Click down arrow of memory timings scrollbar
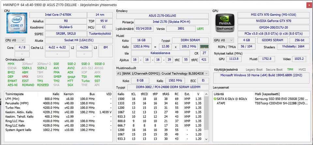 coord(206,139)
